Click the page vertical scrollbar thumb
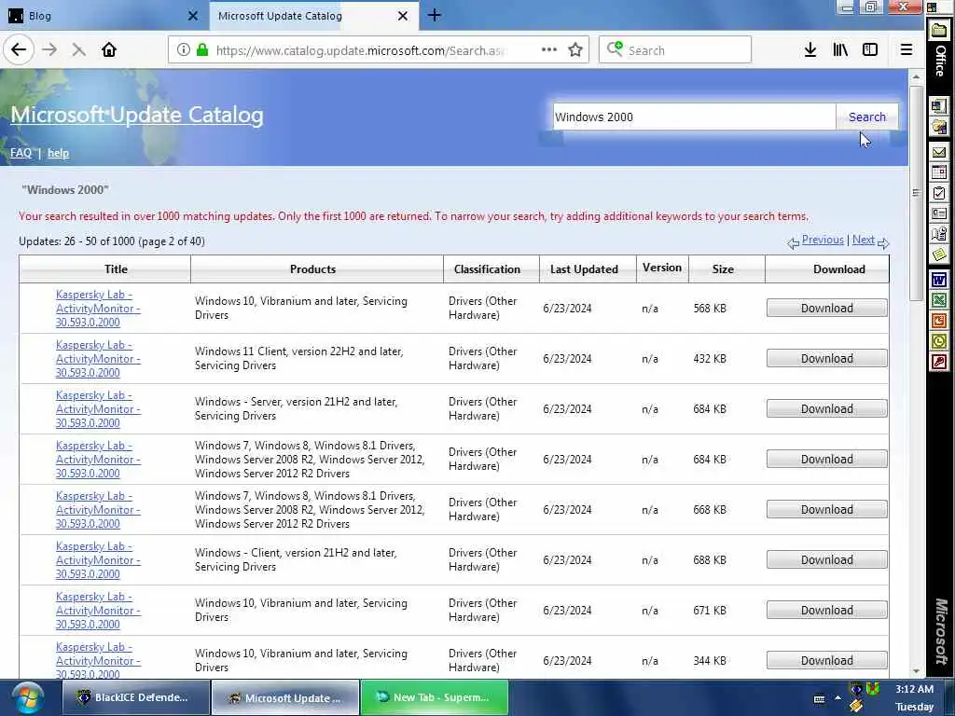This screenshot has width=955, height=716. tap(916, 193)
